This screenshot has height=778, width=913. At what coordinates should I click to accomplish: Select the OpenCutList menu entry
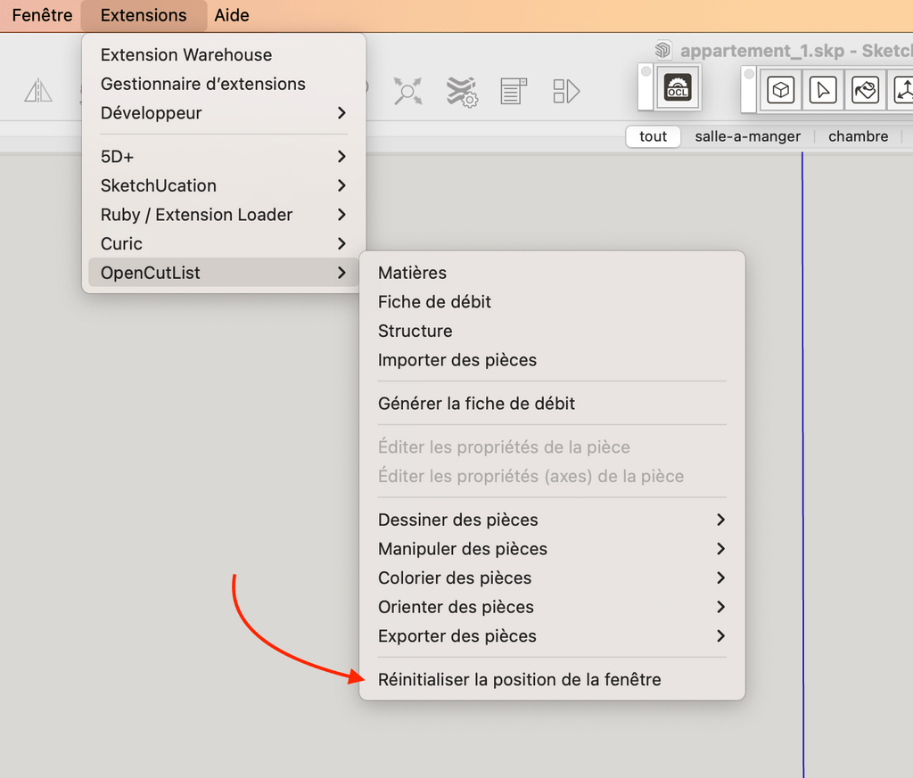tap(224, 273)
